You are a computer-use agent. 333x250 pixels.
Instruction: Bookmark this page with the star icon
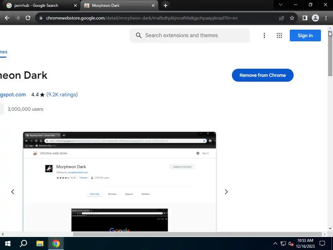(292, 18)
